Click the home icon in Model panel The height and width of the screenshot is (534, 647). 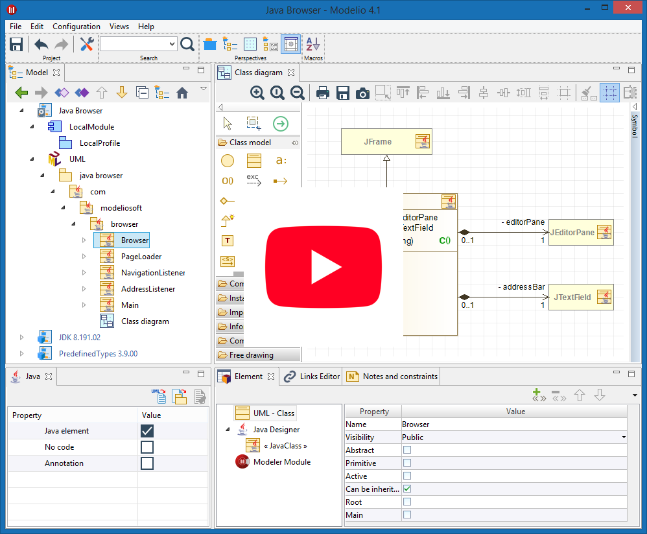[182, 93]
